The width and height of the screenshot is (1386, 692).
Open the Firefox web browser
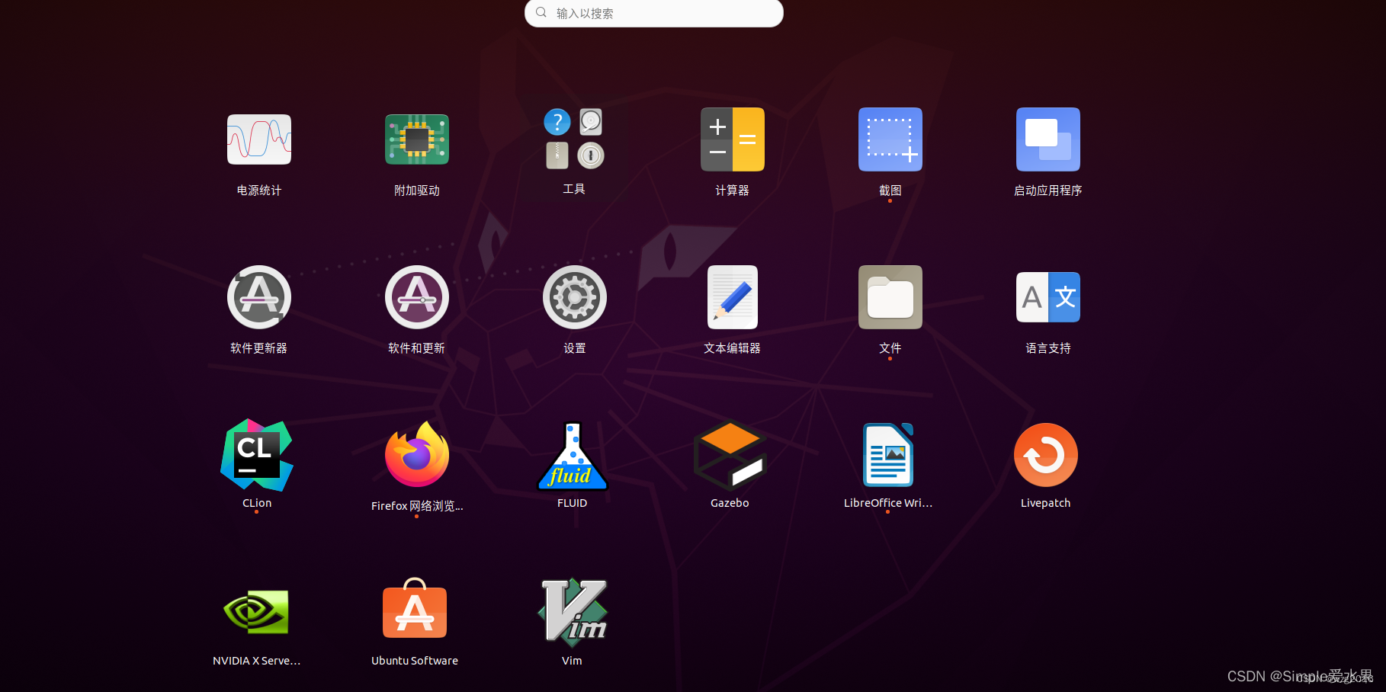pyautogui.click(x=416, y=455)
